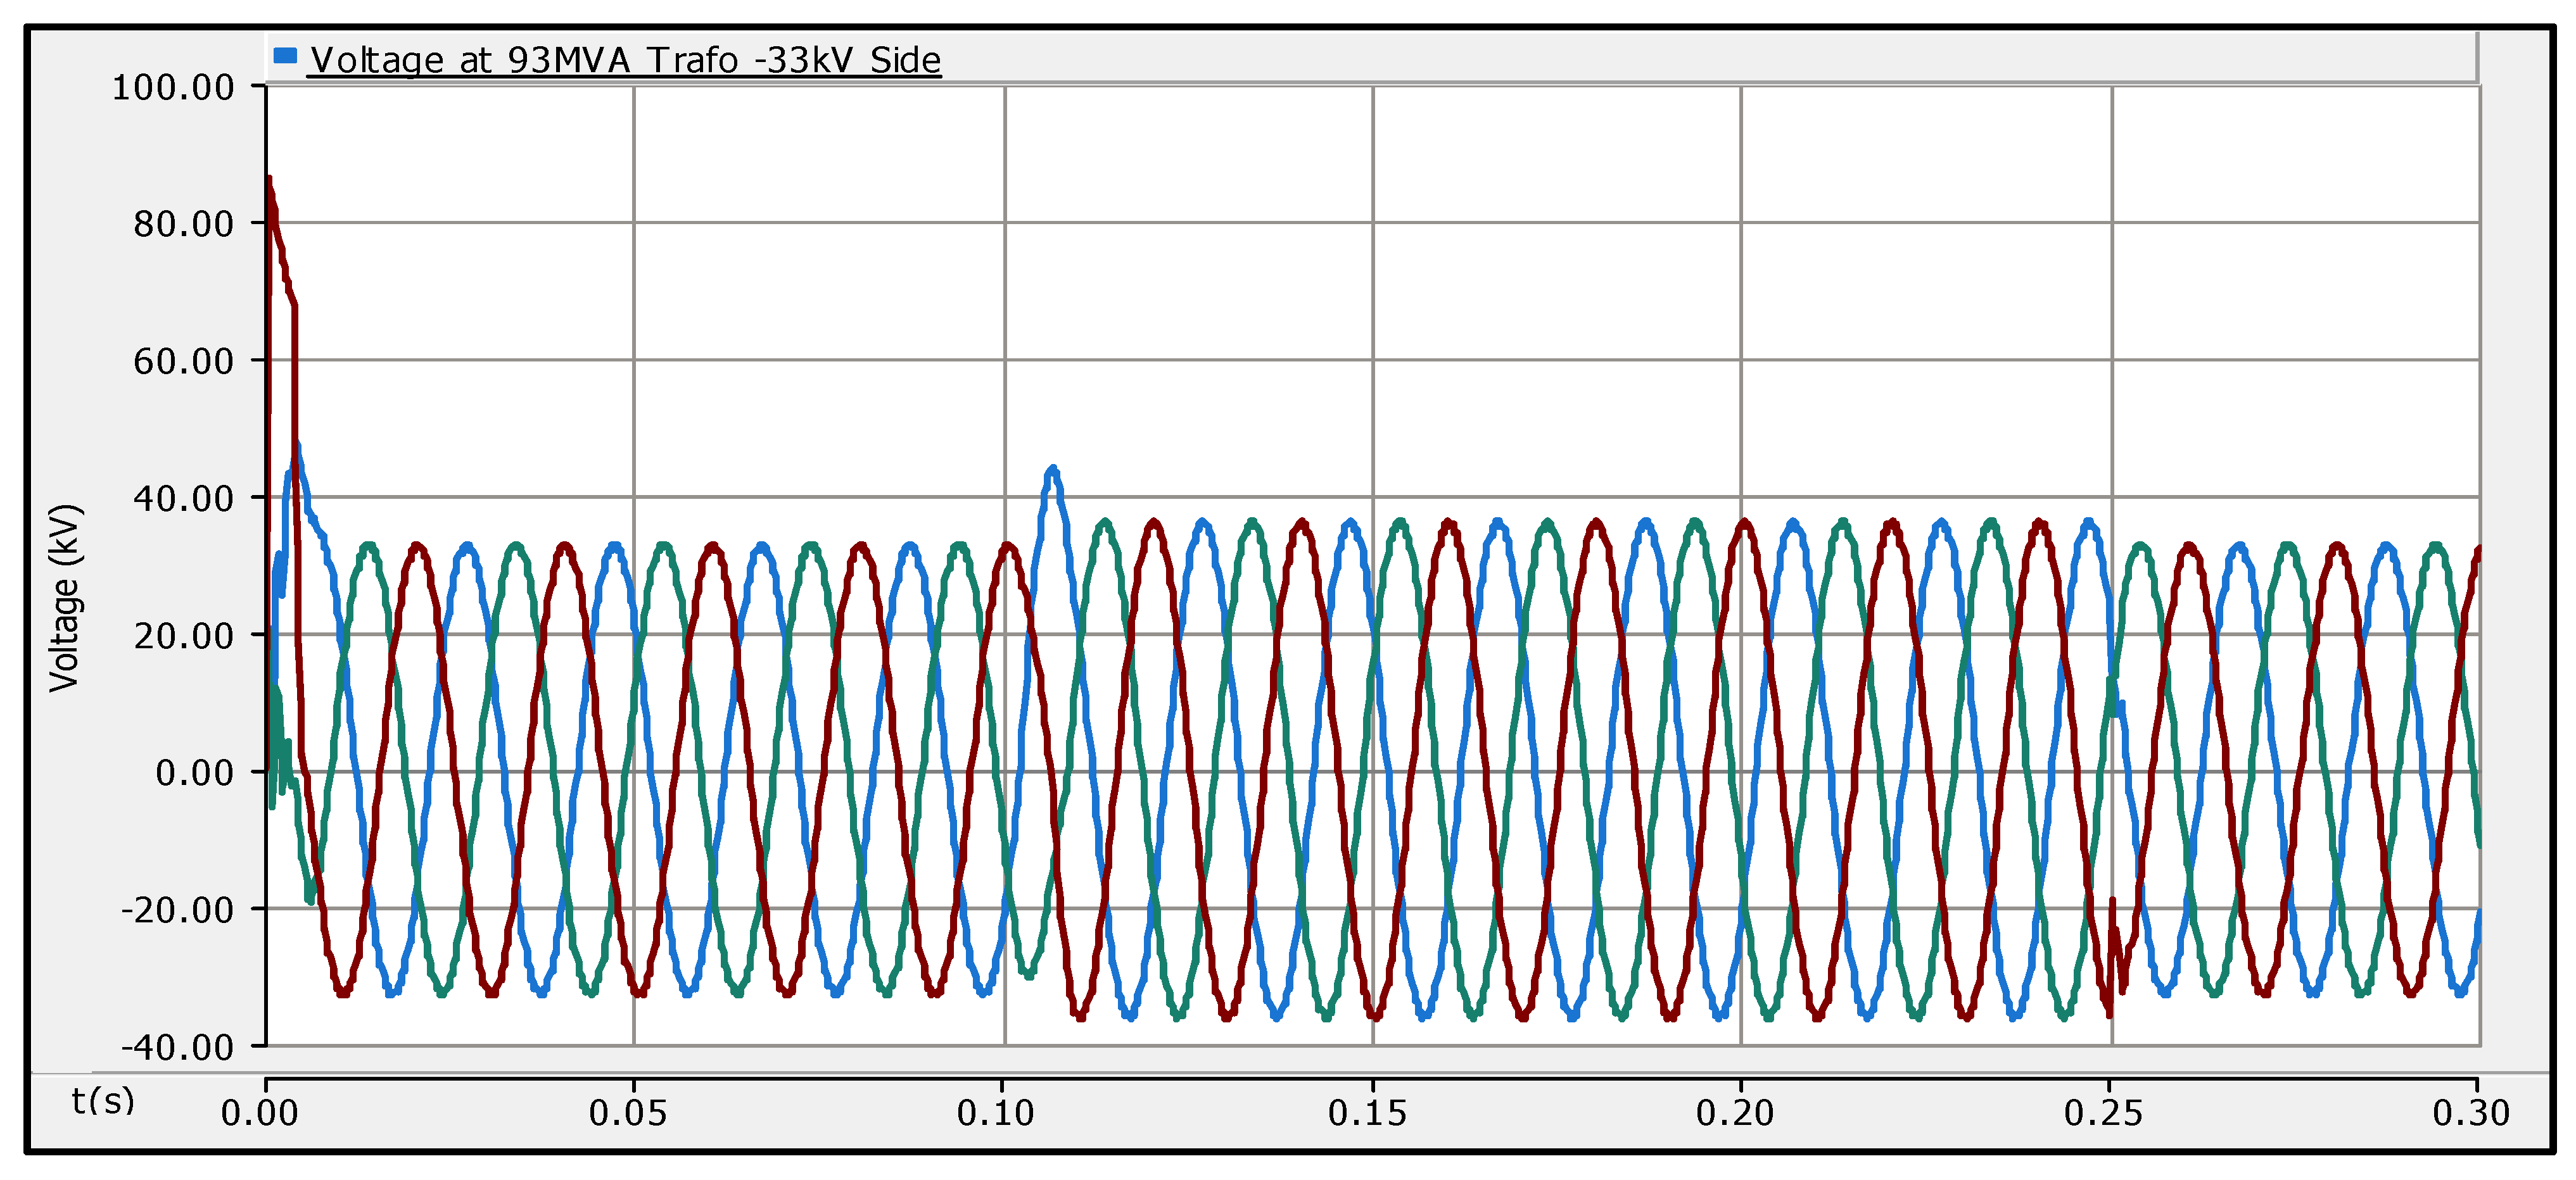This screenshot has height=1180, width=2576.
Task: Click the 60.00 y-axis tick label
Action: [183, 361]
